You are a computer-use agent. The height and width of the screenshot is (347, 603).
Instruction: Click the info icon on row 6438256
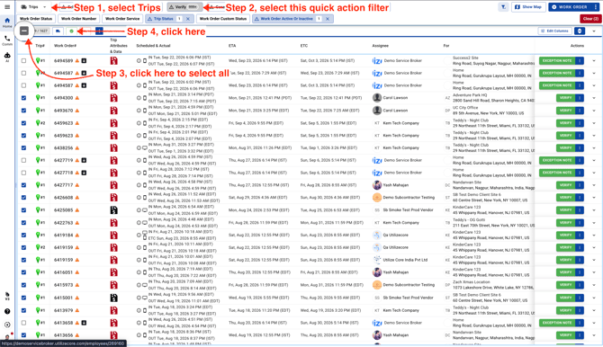(x=139, y=148)
